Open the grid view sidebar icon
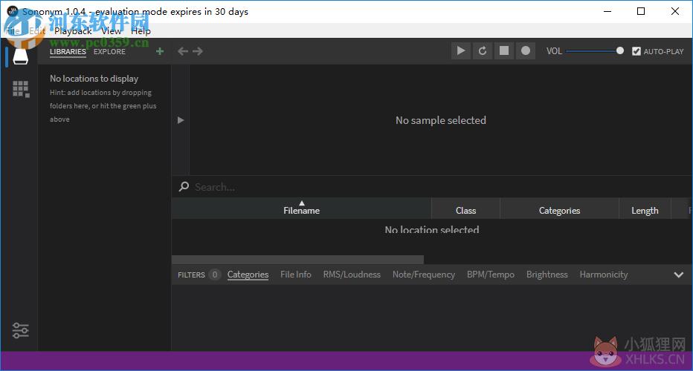Screen dimensions: 693x371 tap(21, 89)
